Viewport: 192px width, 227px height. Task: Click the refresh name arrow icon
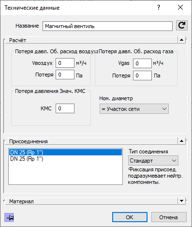click(182, 26)
